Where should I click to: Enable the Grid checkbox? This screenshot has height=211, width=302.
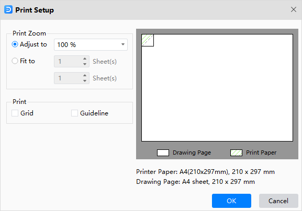[15, 113]
